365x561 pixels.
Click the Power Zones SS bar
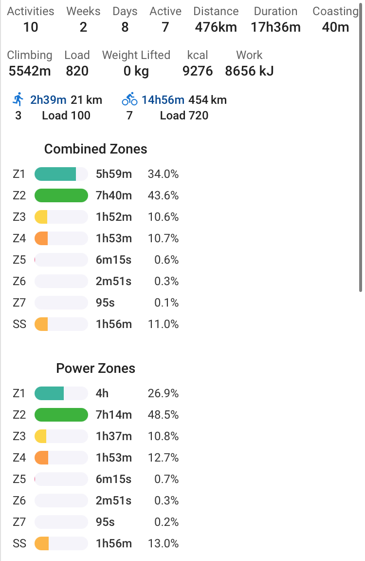42,543
